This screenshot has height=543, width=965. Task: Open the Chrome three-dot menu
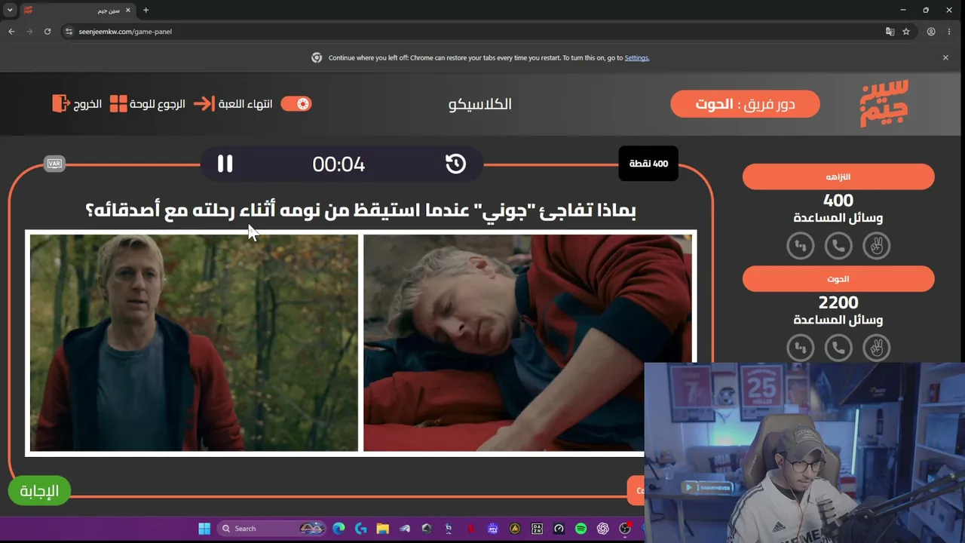(x=948, y=32)
